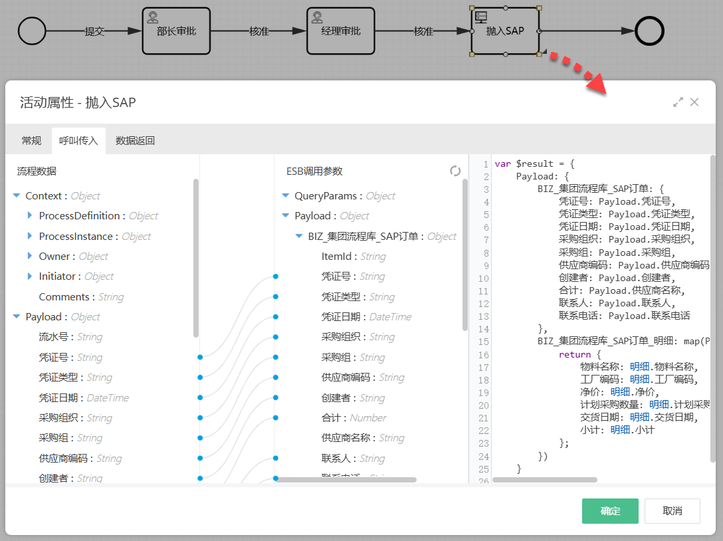Collapse the BIZ_集团流程库_SAP订单 node

click(299, 237)
